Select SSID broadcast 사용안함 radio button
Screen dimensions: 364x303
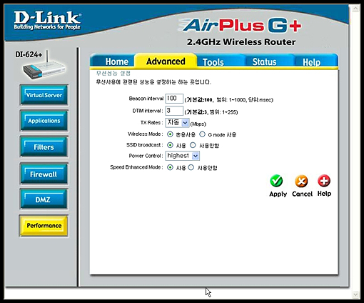pos(193,145)
